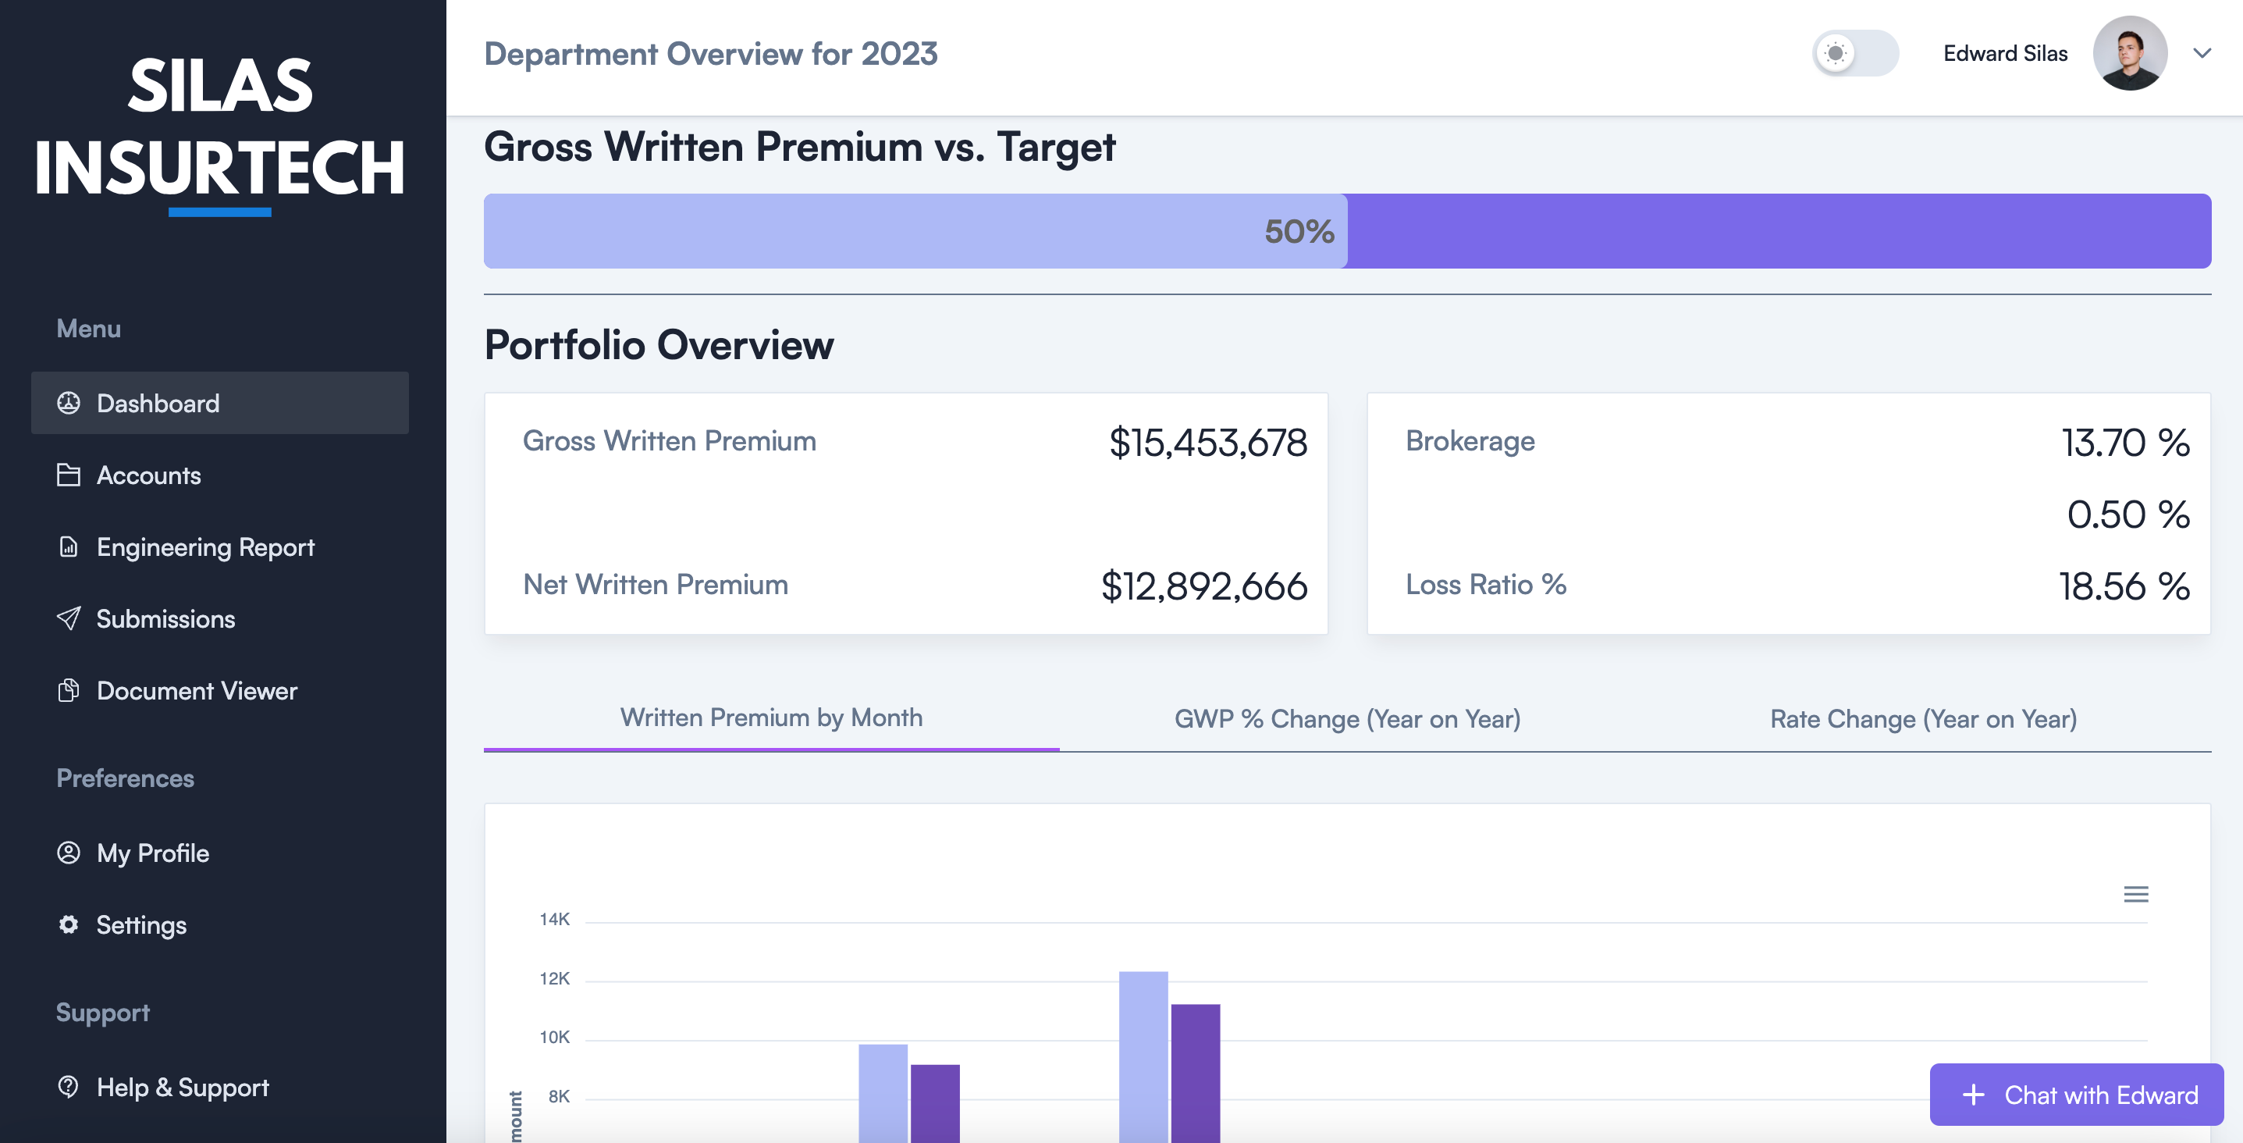Click the My Profile user icon
The width and height of the screenshot is (2243, 1143).
click(x=68, y=852)
